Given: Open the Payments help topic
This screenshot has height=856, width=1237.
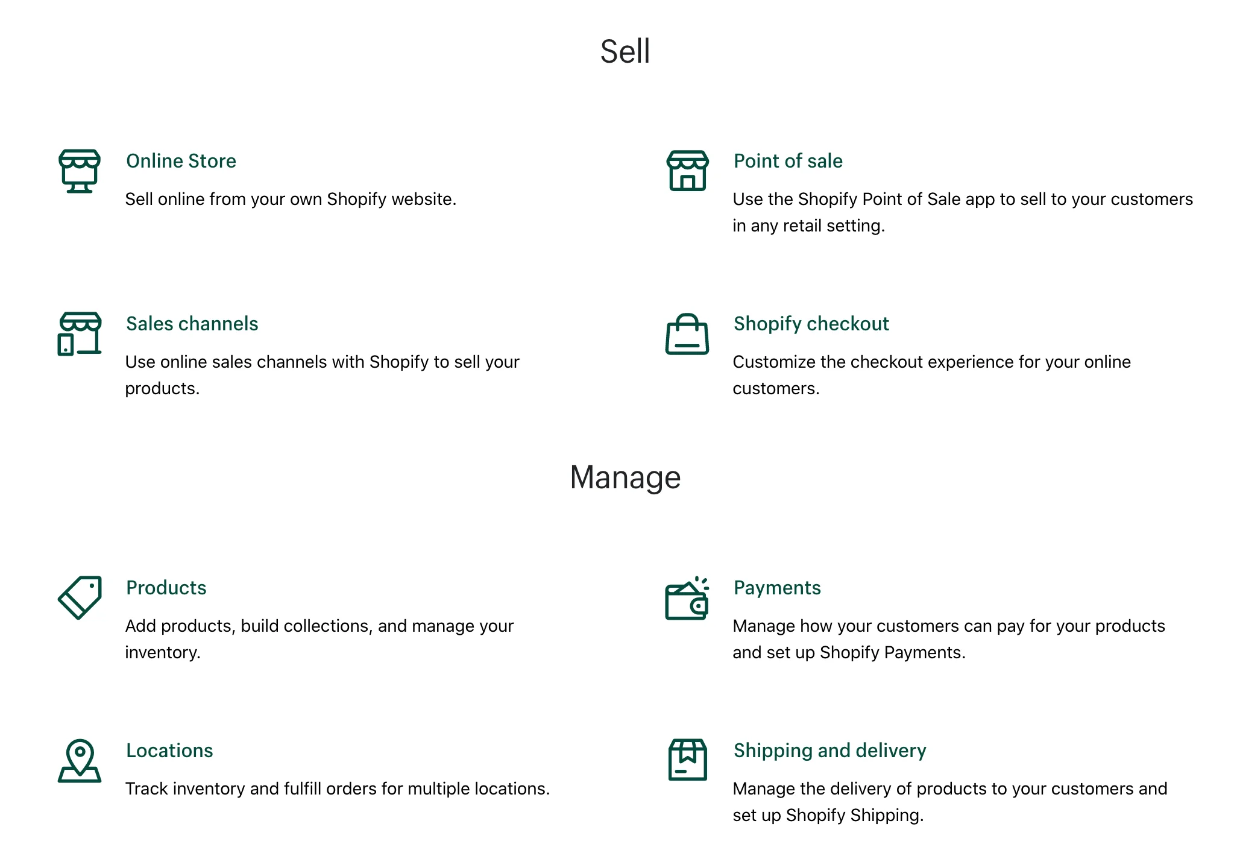Looking at the screenshot, I should click(777, 588).
